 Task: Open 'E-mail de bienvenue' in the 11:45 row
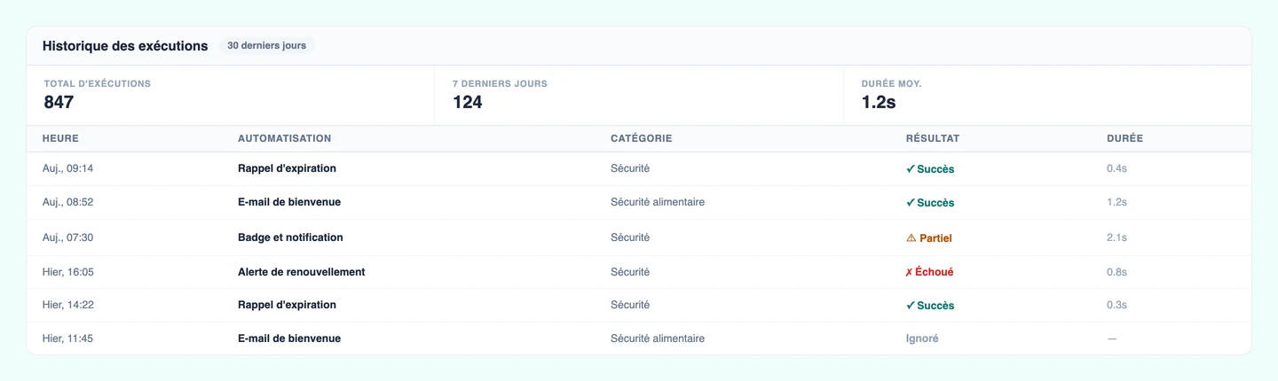click(x=289, y=338)
